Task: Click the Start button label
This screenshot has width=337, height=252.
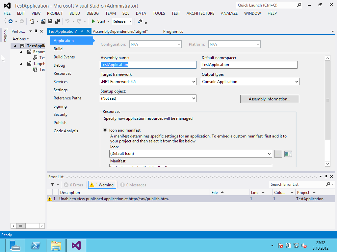Action: click(x=101, y=21)
